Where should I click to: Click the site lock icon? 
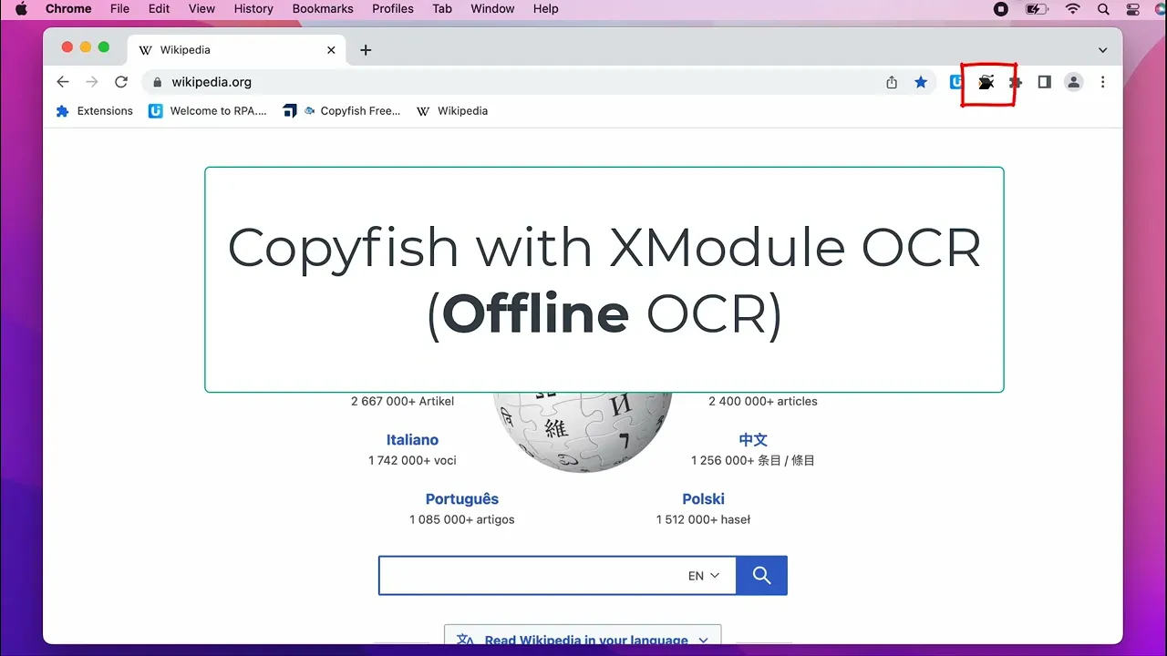coord(158,82)
